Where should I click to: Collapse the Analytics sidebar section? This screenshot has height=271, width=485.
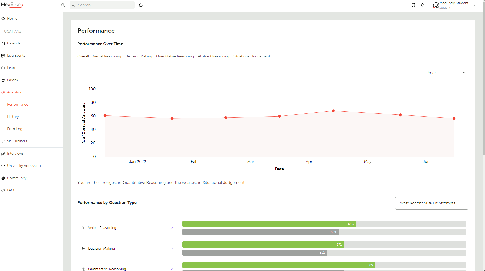pos(59,92)
